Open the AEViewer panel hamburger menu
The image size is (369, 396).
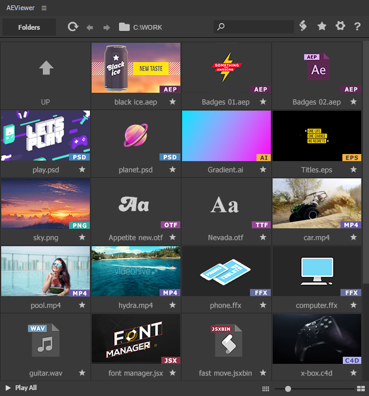(45, 8)
